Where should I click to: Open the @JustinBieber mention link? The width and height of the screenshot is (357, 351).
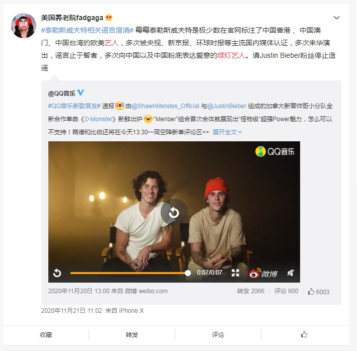[x=227, y=106]
